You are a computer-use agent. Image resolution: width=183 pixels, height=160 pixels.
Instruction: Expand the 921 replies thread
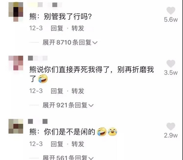point(68,105)
